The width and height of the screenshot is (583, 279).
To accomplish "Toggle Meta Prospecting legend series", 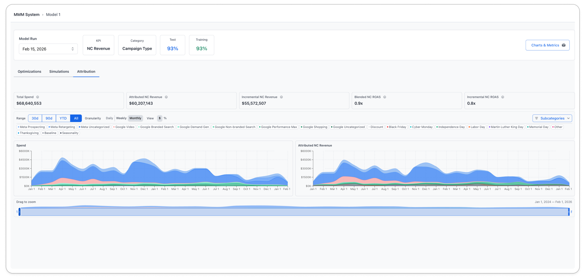I will pos(31,127).
